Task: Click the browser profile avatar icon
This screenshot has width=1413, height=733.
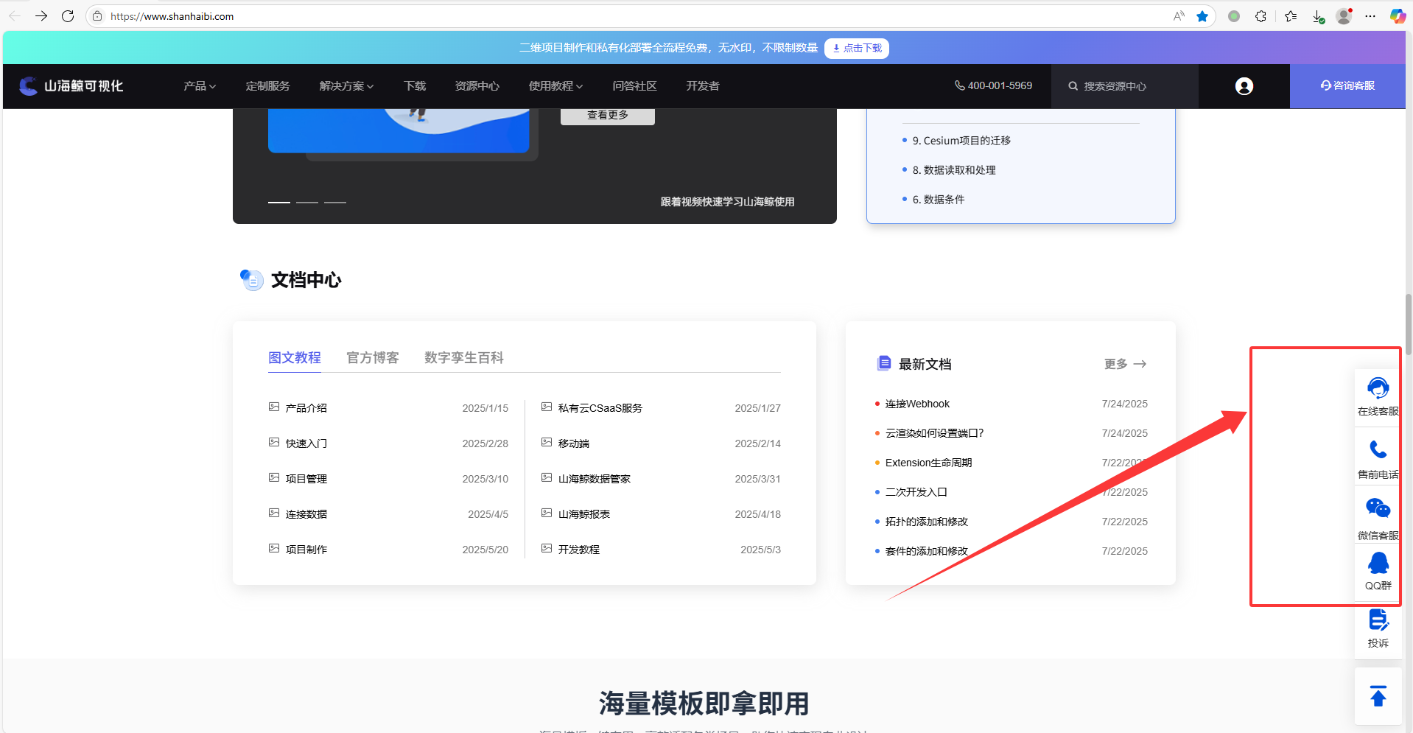Action: point(1344,16)
